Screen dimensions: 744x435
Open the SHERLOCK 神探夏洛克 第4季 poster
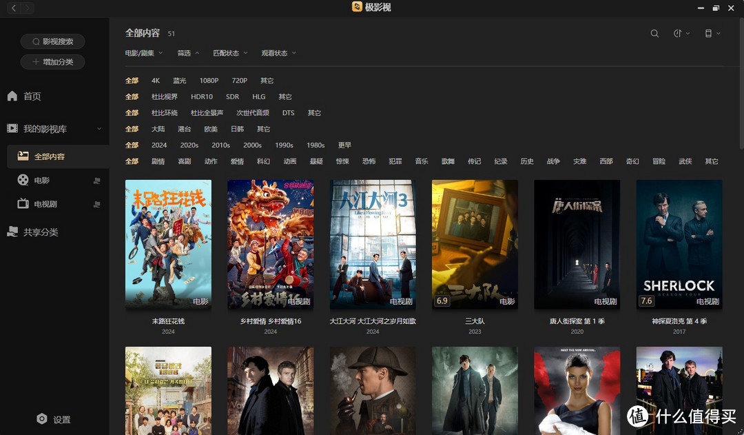tap(679, 244)
